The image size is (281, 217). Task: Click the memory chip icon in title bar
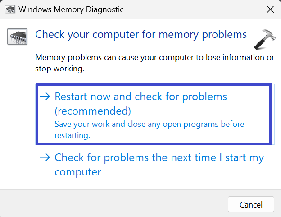9,9
